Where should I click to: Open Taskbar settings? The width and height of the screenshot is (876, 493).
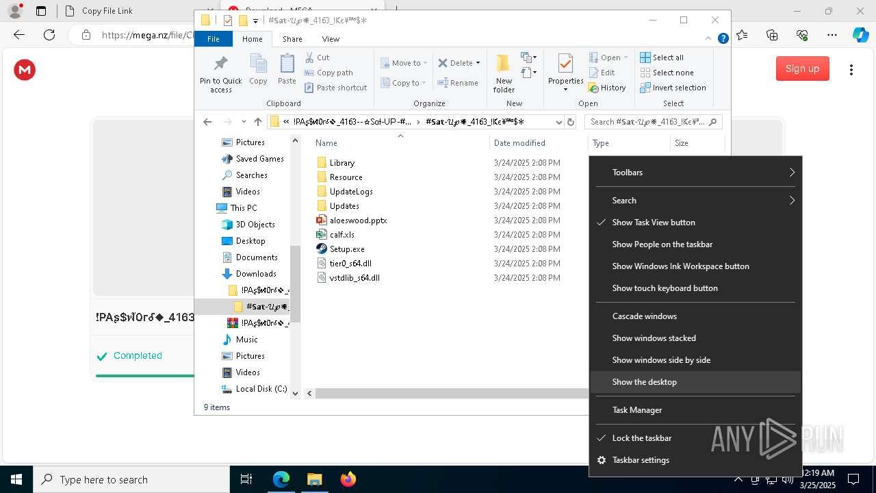coord(695,460)
